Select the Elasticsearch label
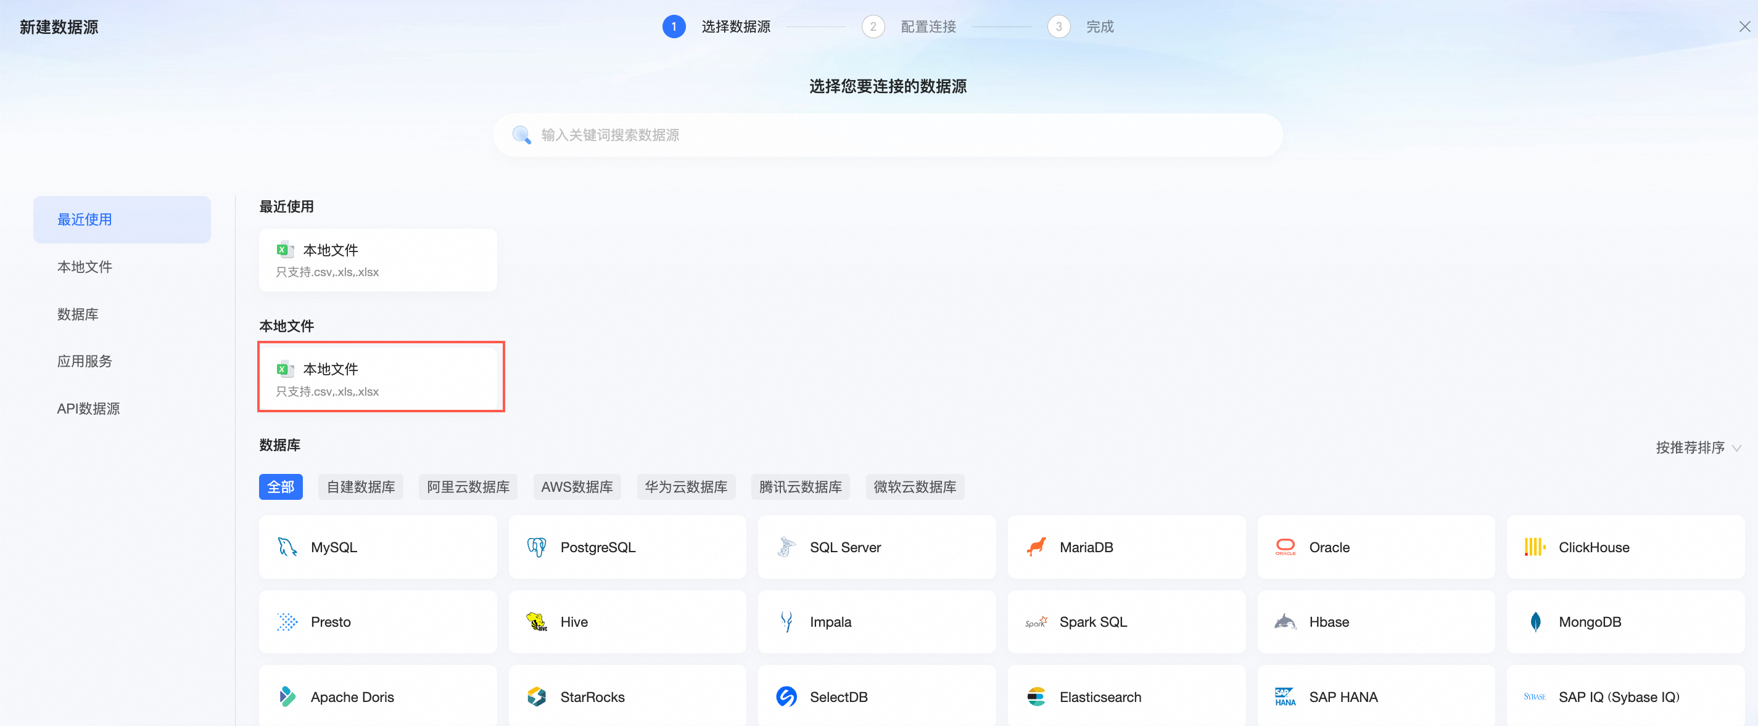 click(x=1100, y=696)
